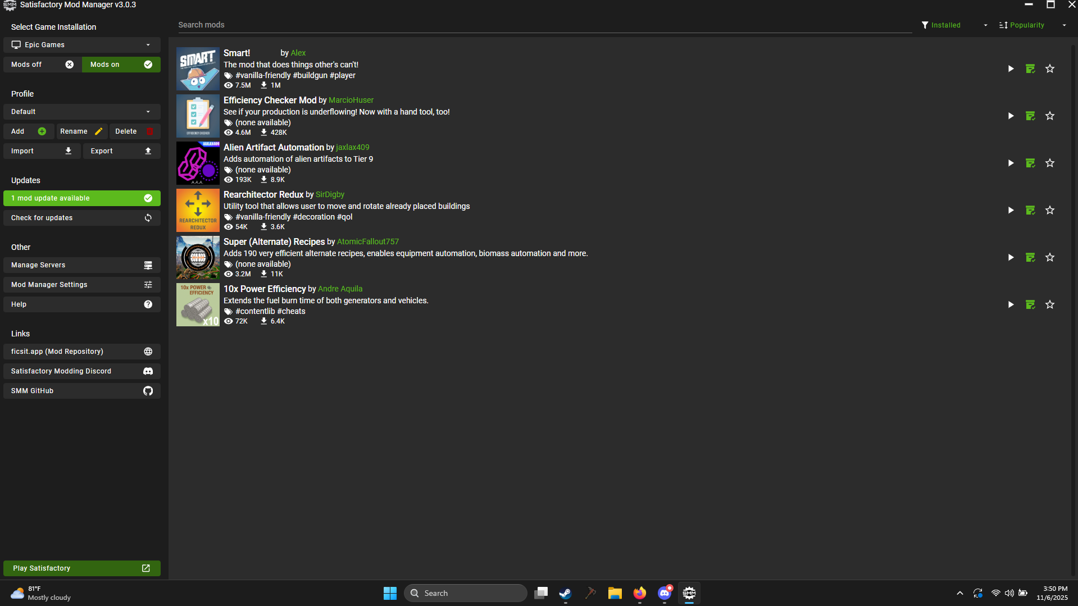Star the Efficiency Checker Mod
The height and width of the screenshot is (606, 1078).
point(1050,116)
